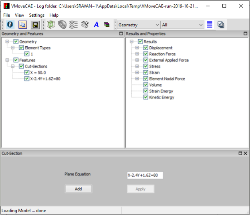Toggle the element type 1 checkbox
Screen dimensions: 250x215
pyautogui.click(x=27, y=54)
